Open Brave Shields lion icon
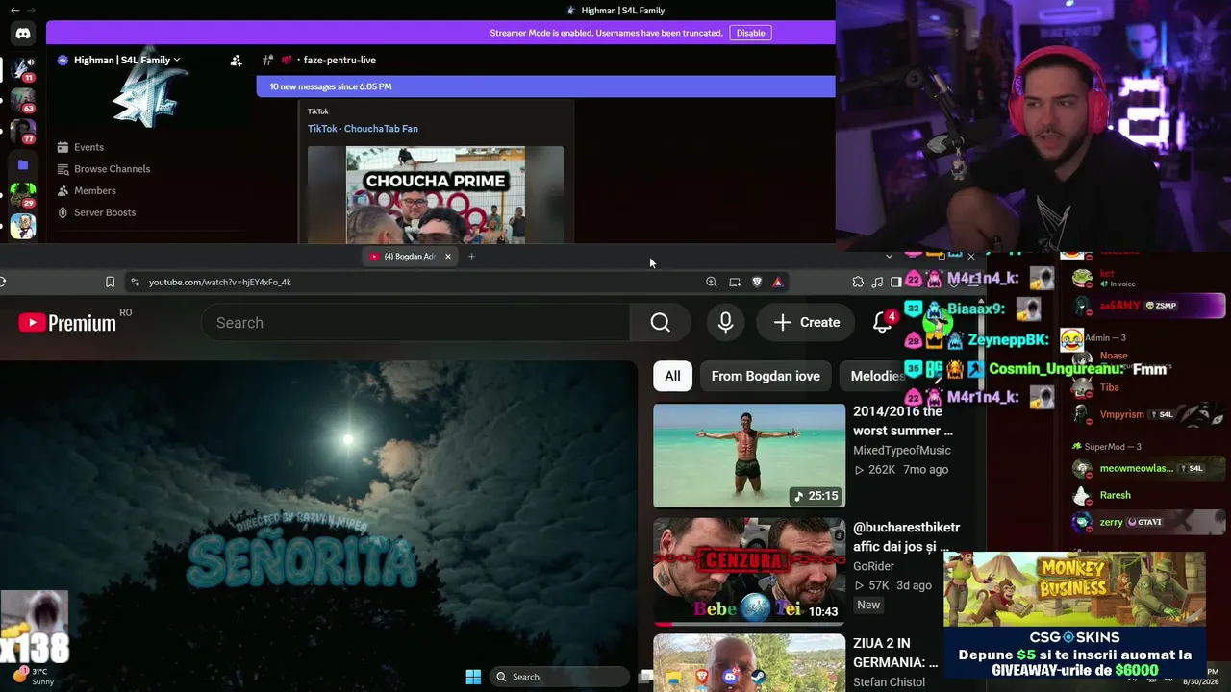The width and height of the screenshot is (1231, 692). (x=757, y=282)
